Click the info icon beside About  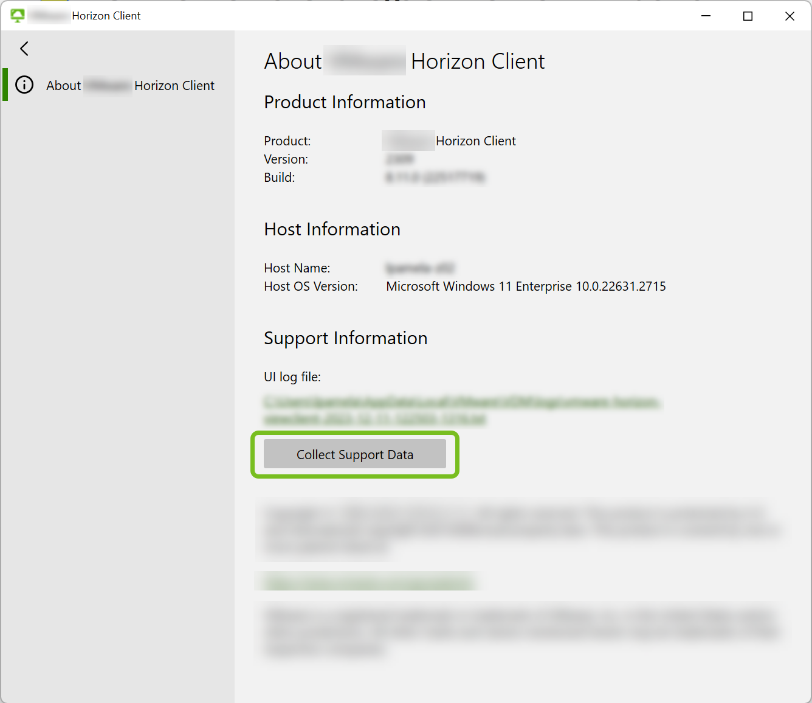click(x=24, y=85)
